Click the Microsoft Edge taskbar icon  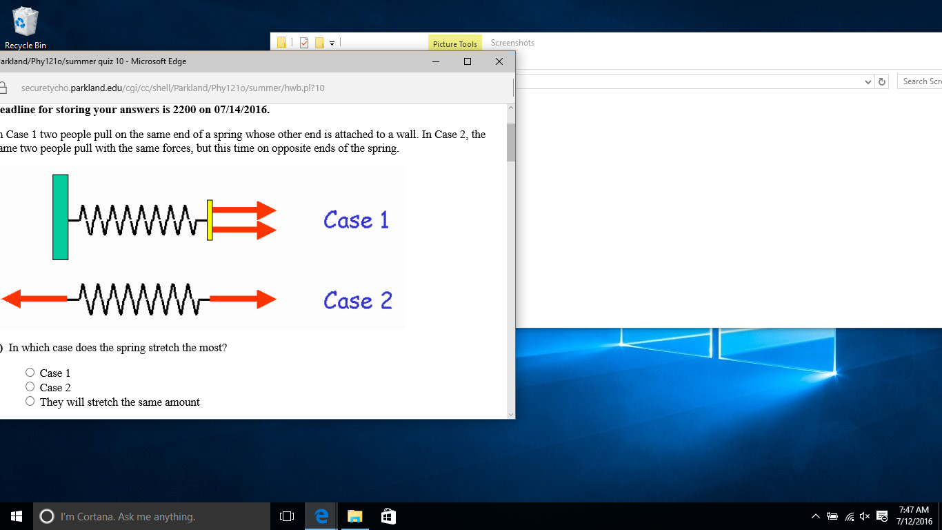point(321,516)
